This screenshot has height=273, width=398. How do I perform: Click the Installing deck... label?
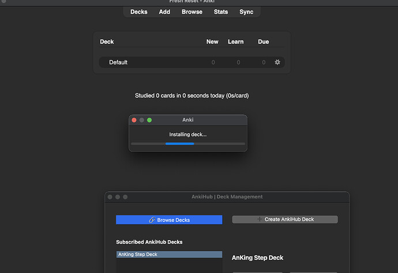(x=188, y=134)
